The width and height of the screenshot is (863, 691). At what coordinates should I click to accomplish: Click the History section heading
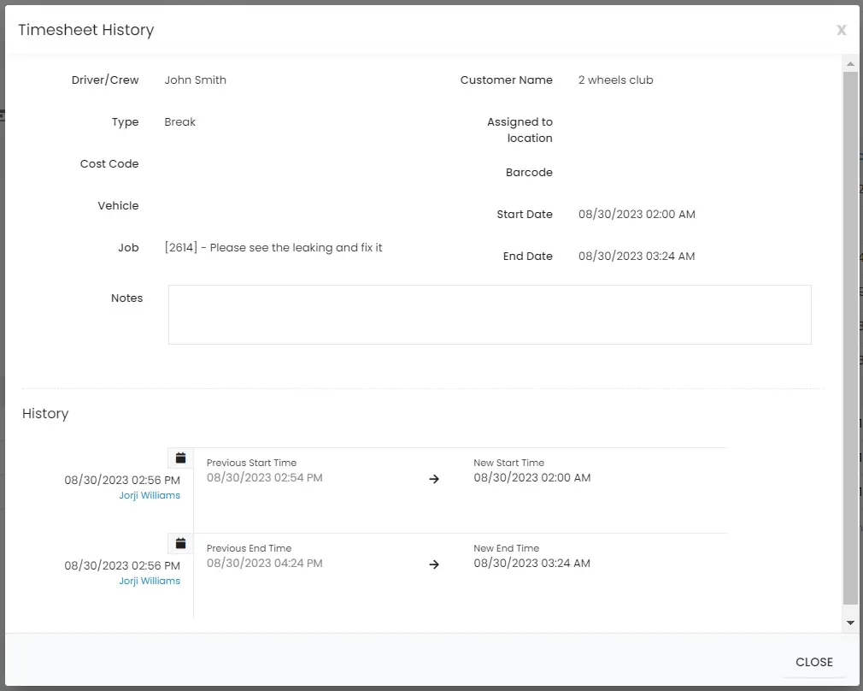pos(45,414)
